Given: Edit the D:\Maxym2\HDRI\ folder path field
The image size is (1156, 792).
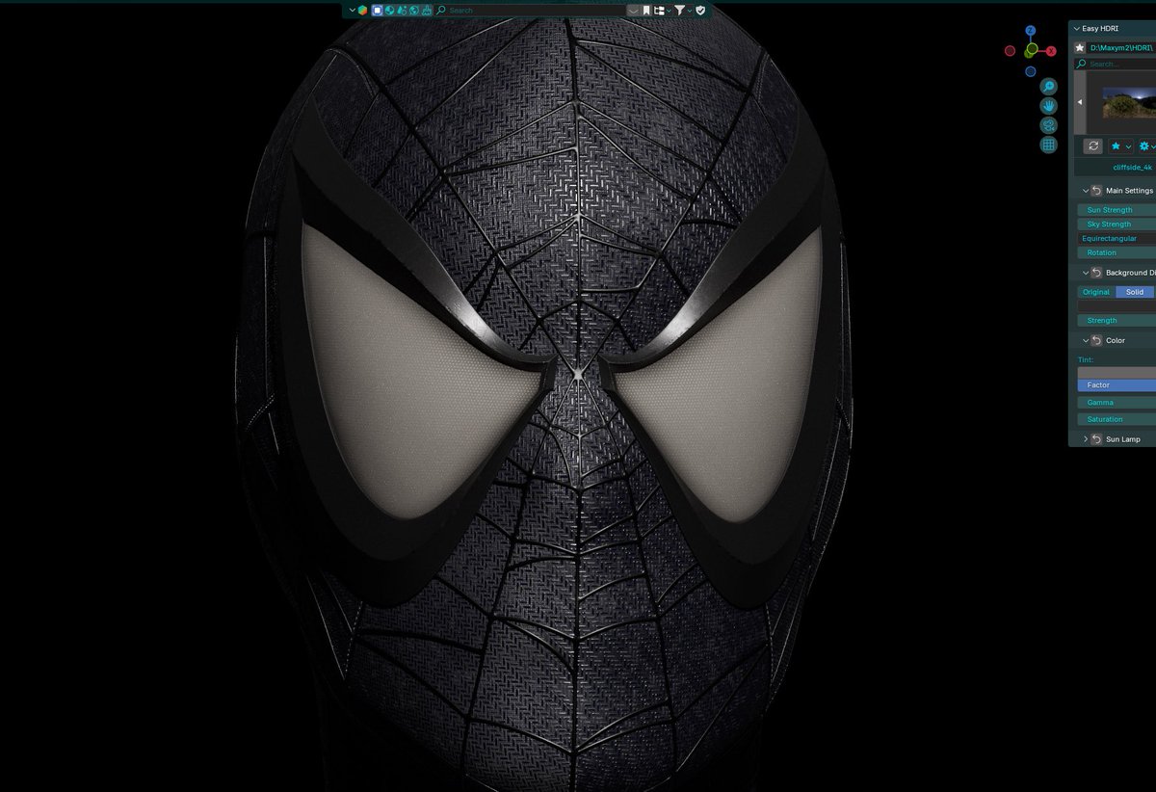Looking at the screenshot, I should click(x=1122, y=47).
